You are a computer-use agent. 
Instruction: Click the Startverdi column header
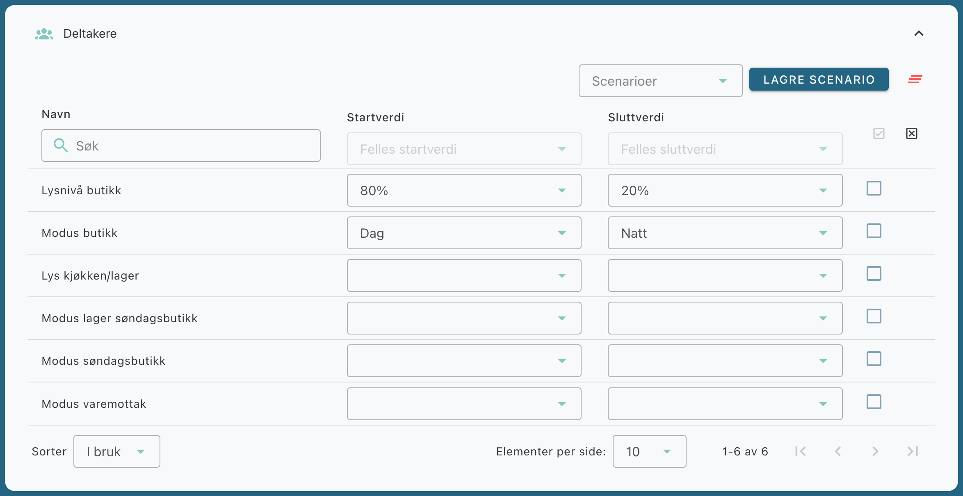tap(376, 117)
